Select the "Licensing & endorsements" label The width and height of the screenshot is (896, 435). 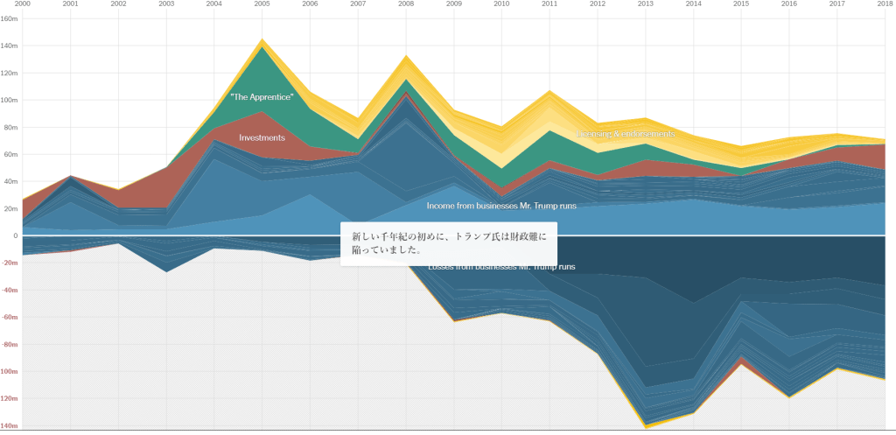(626, 134)
